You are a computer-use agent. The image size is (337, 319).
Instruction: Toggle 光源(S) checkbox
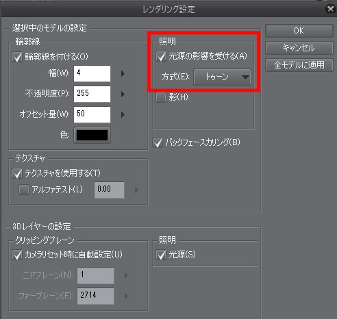tap(161, 255)
